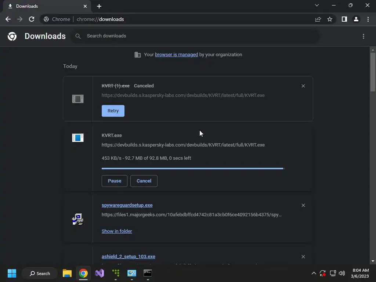
Task: Click the KVRT.exe source URL text
Action: coord(183,145)
